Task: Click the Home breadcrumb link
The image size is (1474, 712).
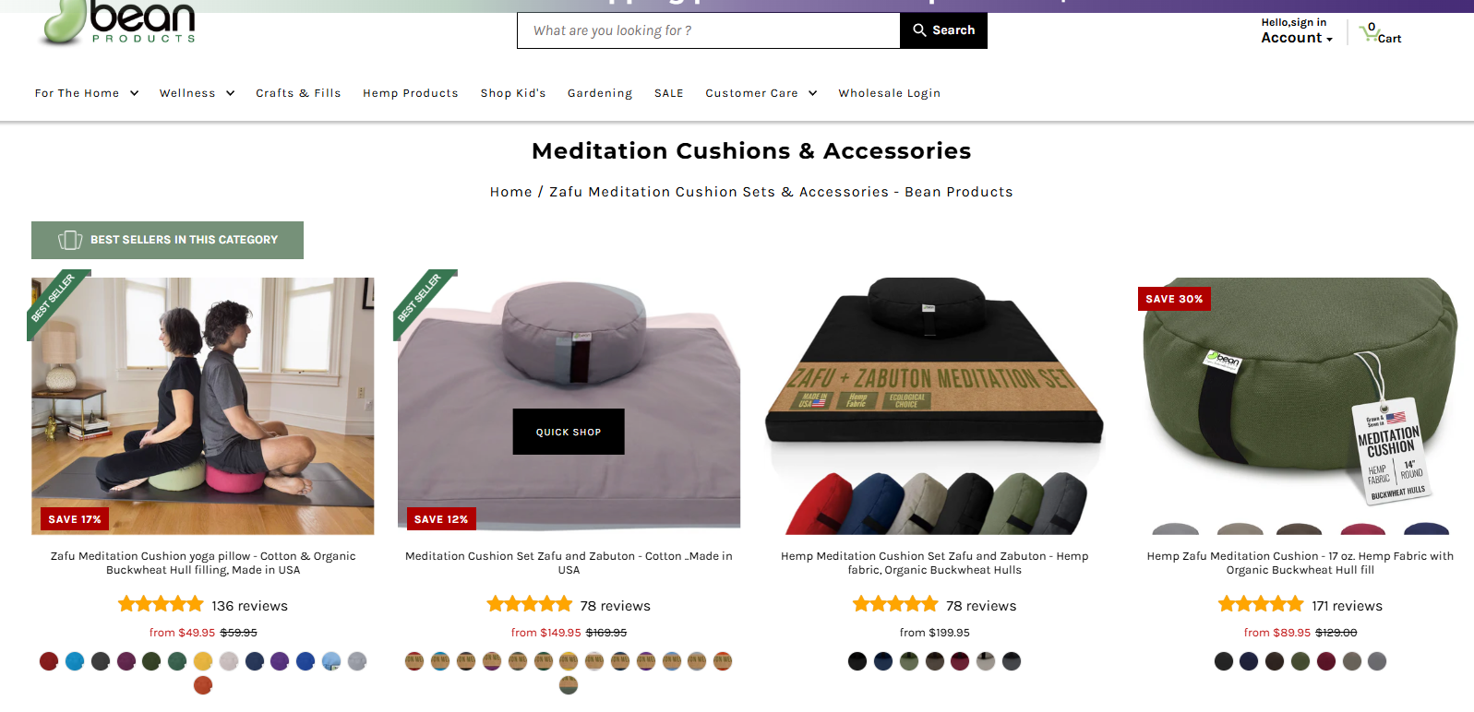Action: point(511,192)
